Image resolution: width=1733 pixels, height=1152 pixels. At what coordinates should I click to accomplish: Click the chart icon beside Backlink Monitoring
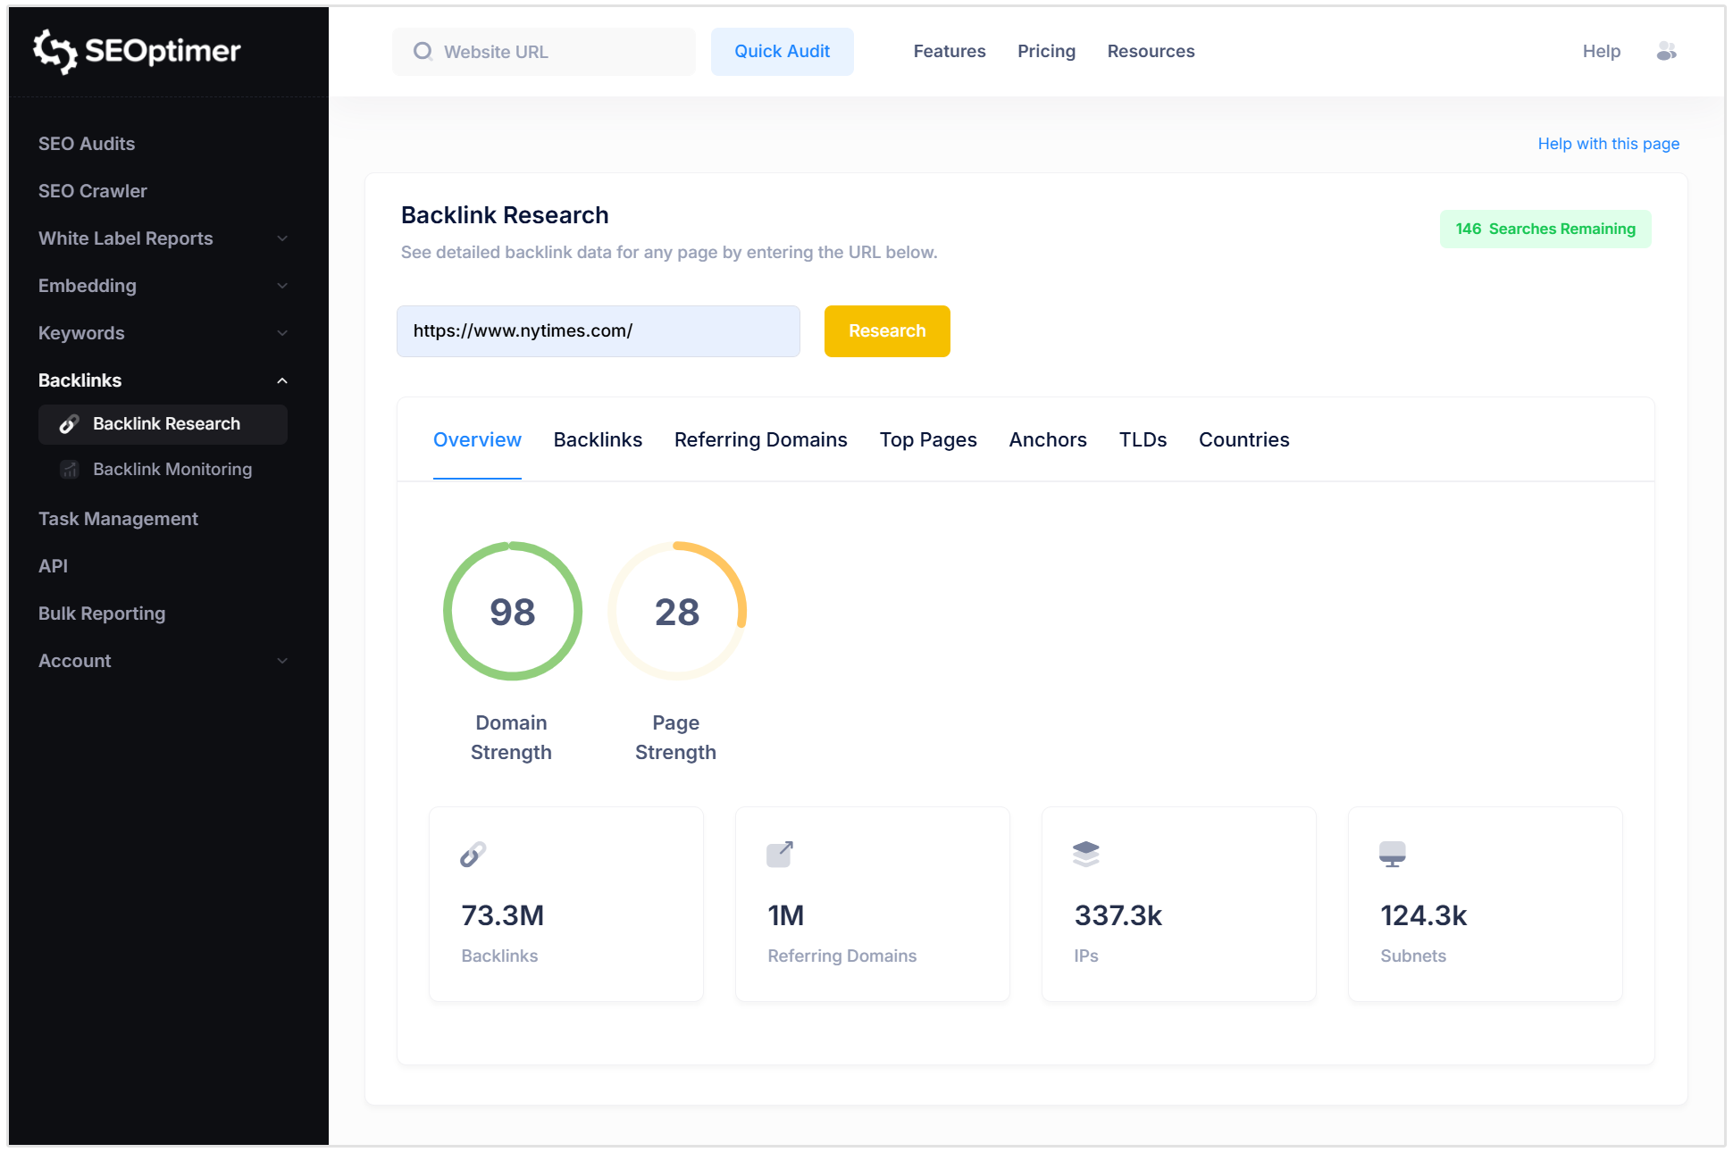tap(70, 470)
